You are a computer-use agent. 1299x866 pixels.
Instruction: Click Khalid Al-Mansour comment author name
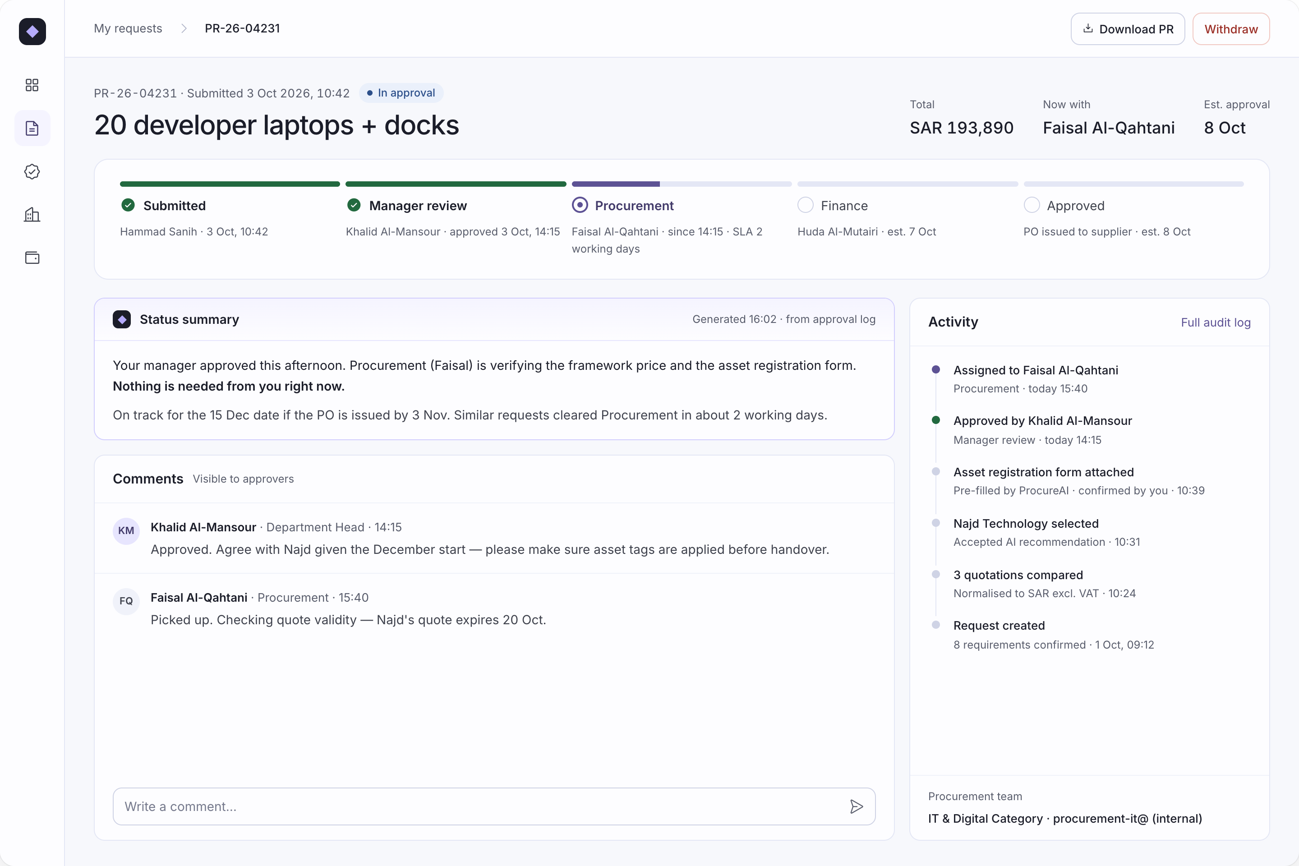tap(203, 527)
